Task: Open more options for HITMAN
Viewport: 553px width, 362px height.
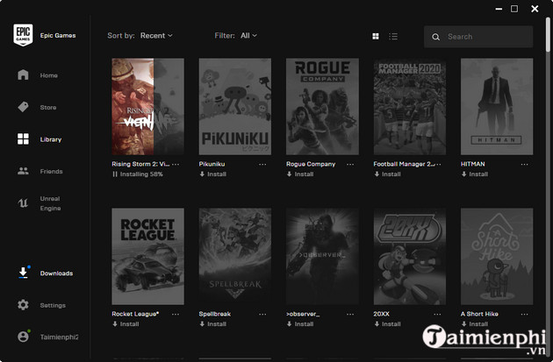Action: pyautogui.click(x=524, y=164)
